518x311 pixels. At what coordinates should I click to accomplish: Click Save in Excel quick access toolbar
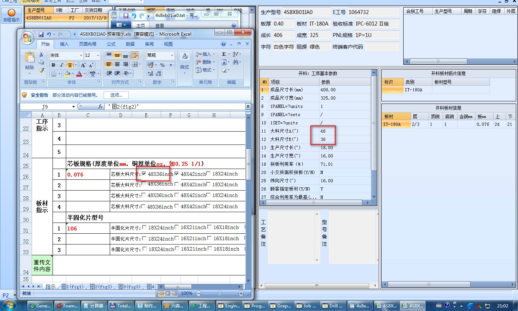[41, 34]
